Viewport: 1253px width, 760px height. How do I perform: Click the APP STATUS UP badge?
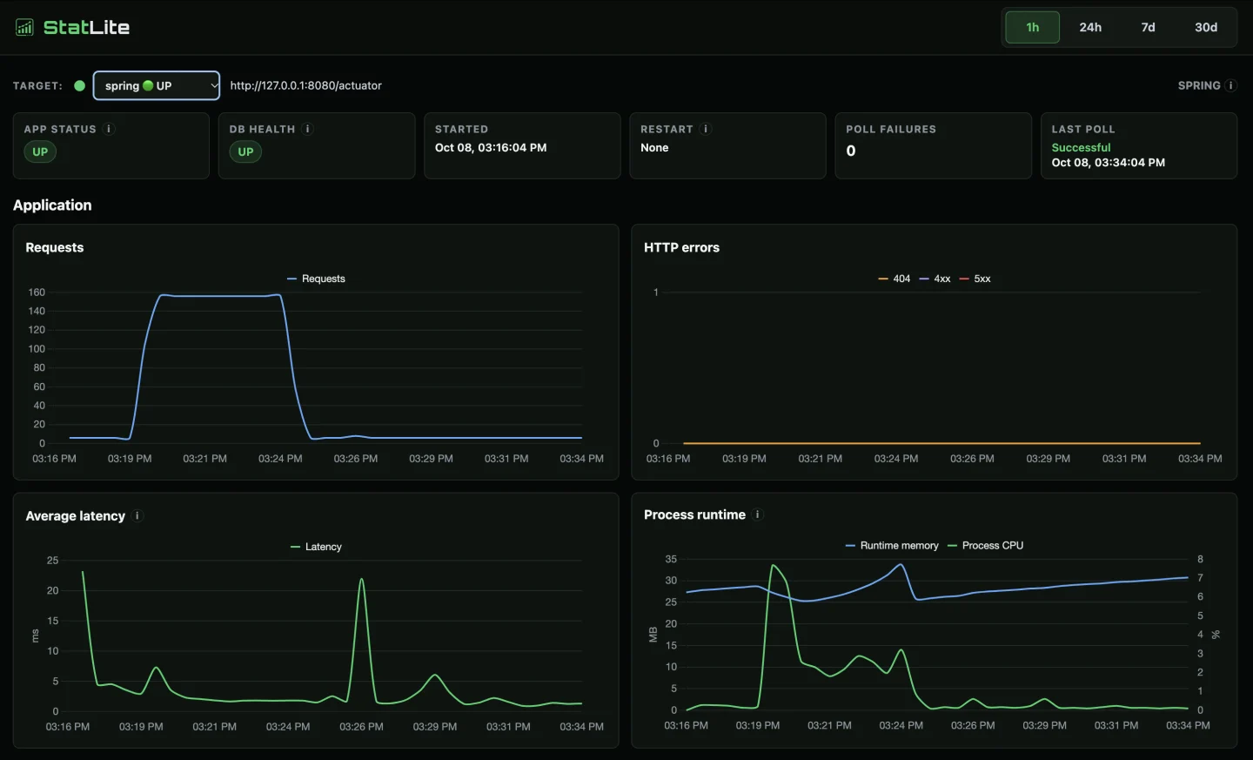pyautogui.click(x=40, y=151)
